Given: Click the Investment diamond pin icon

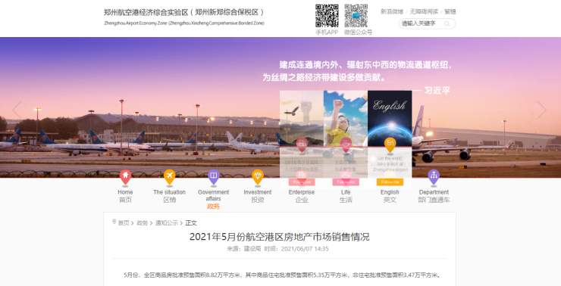Looking at the screenshot, I should [258, 177].
